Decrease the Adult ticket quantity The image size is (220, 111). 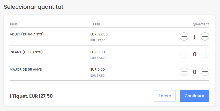[184, 37]
